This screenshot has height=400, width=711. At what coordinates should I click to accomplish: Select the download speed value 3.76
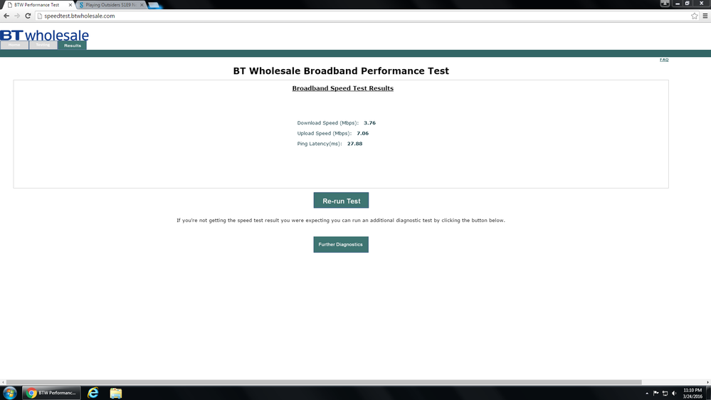tap(369, 123)
